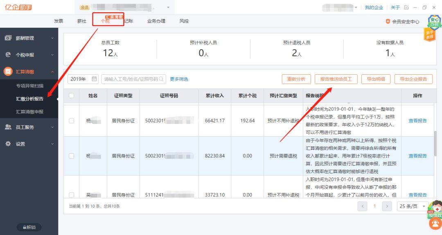
Task: Click the 会员 badge in title bar
Action: tap(85, 8)
